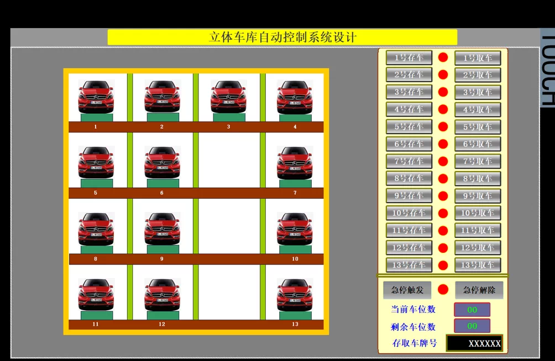Click the red indicator beside 5号存车
The height and width of the screenshot is (361, 555).
click(x=443, y=126)
